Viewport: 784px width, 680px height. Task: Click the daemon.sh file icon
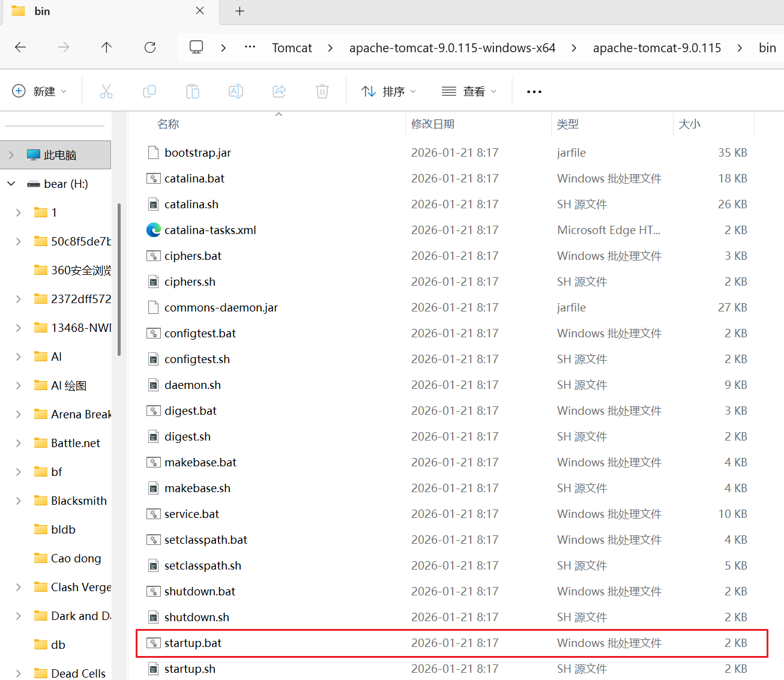153,385
